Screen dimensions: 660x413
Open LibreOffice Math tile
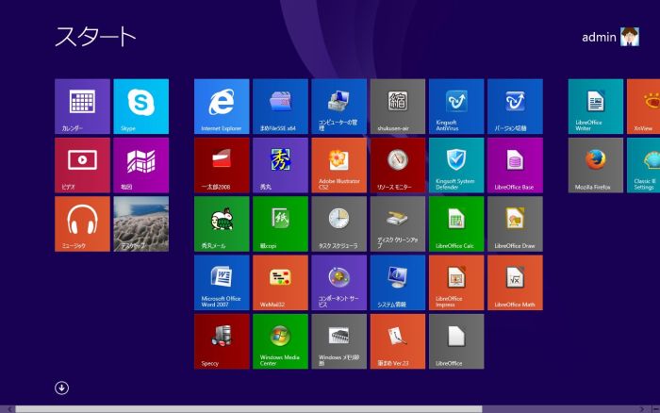click(x=515, y=282)
